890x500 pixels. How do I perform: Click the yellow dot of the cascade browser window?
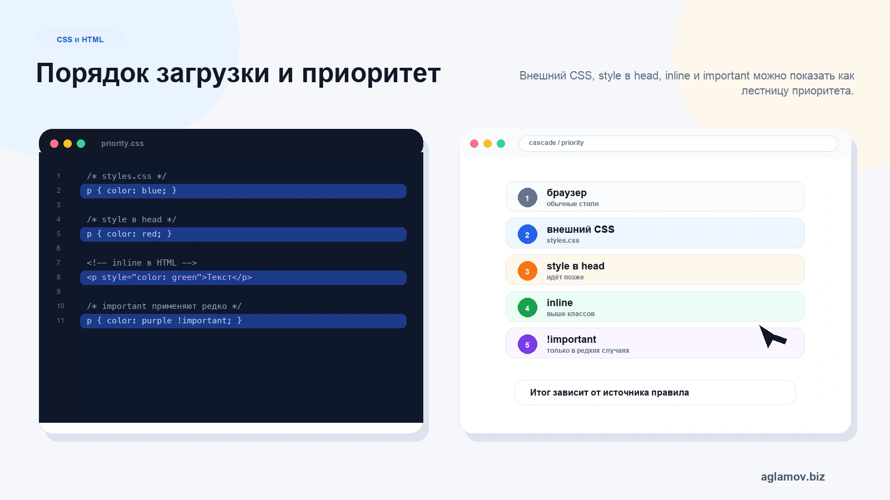point(487,143)
